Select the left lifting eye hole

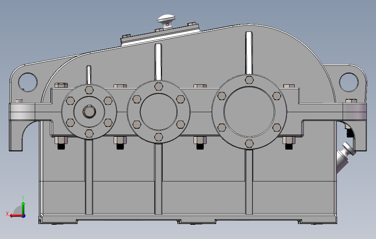coord(28,82)
